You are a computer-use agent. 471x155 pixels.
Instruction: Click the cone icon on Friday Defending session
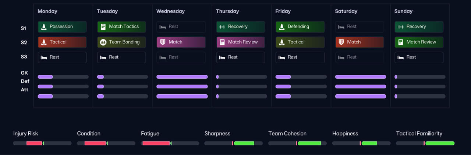[x=281, y=27]
